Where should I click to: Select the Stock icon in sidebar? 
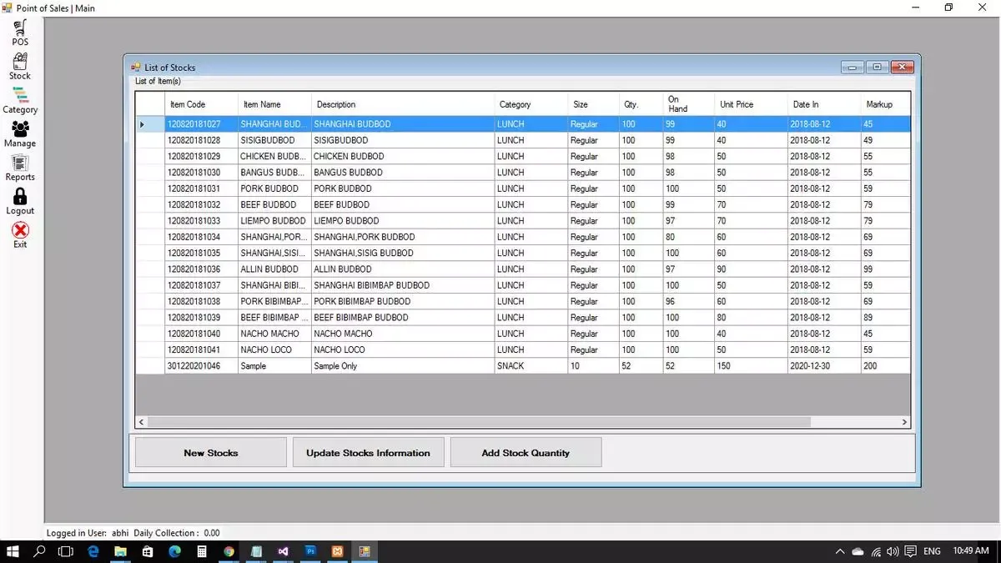[x=19, y=65]
